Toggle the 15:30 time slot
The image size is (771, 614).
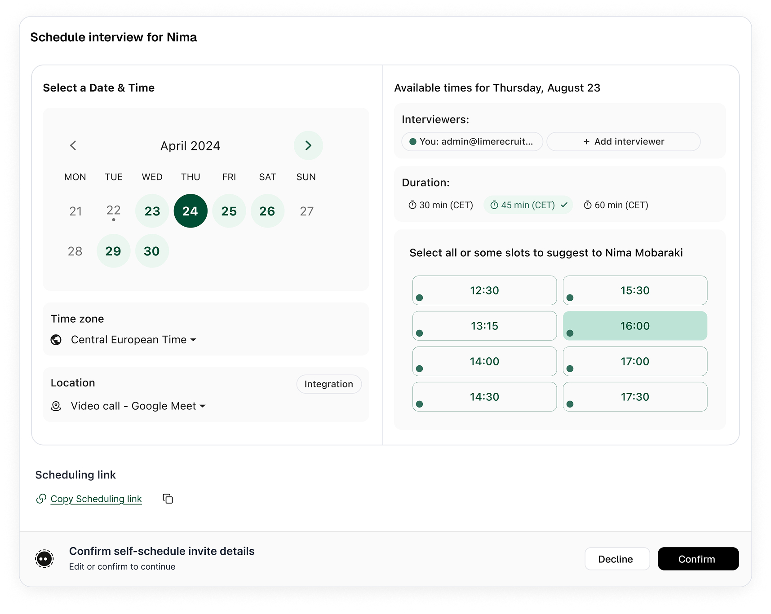click(635, 290)
